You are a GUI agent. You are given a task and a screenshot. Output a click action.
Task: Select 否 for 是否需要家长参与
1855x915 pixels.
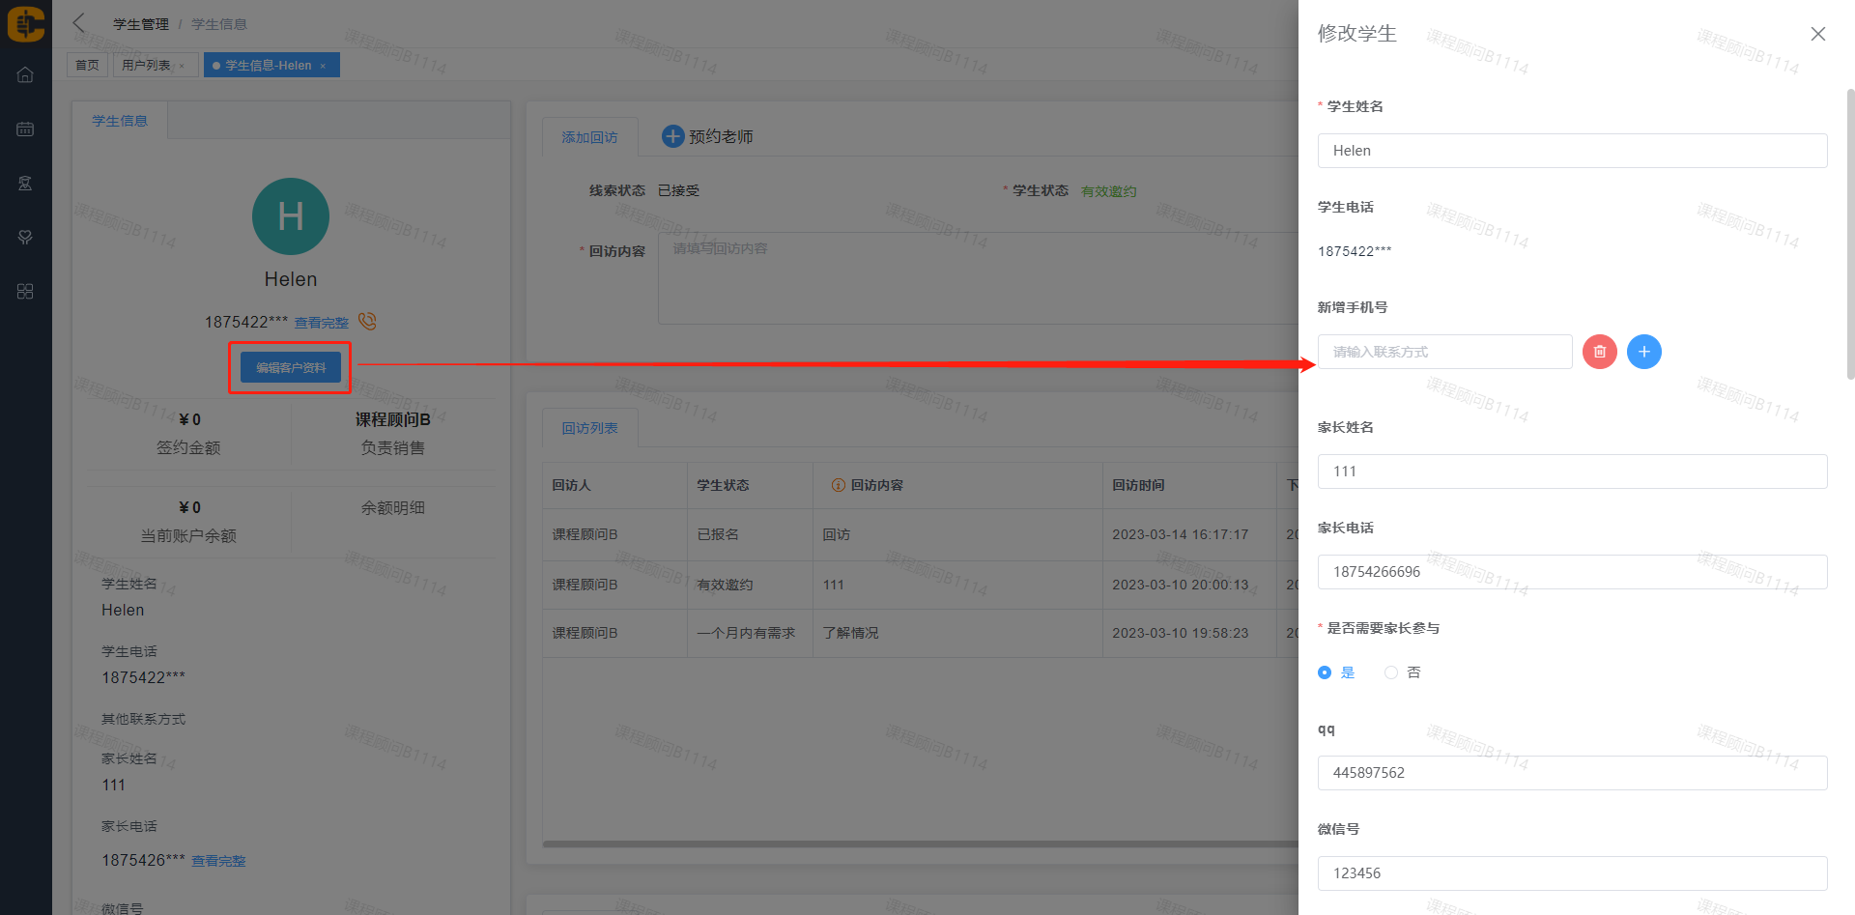pyautogui.click(x=1391, y=672)
